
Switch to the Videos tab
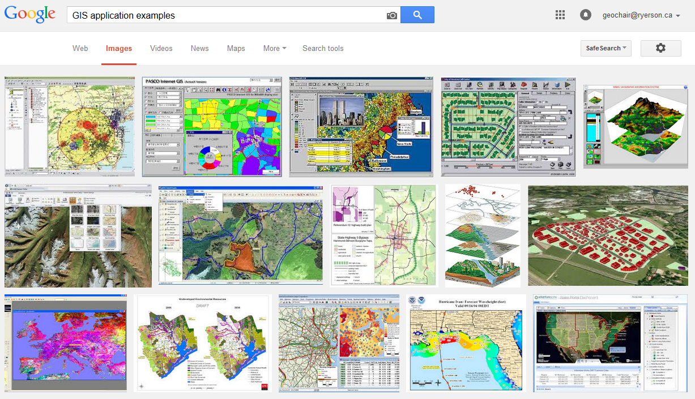161,49
